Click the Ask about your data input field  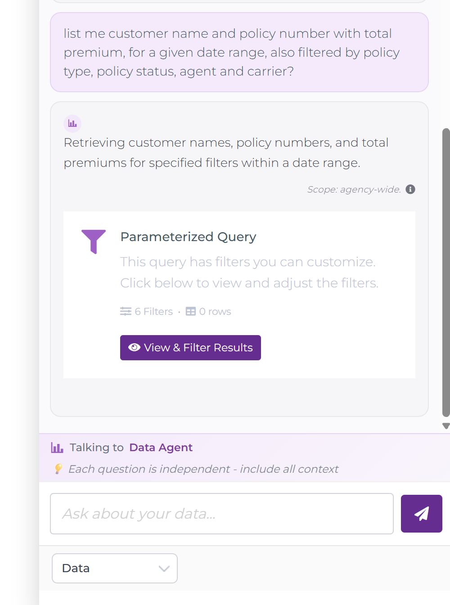pos(222,513)
